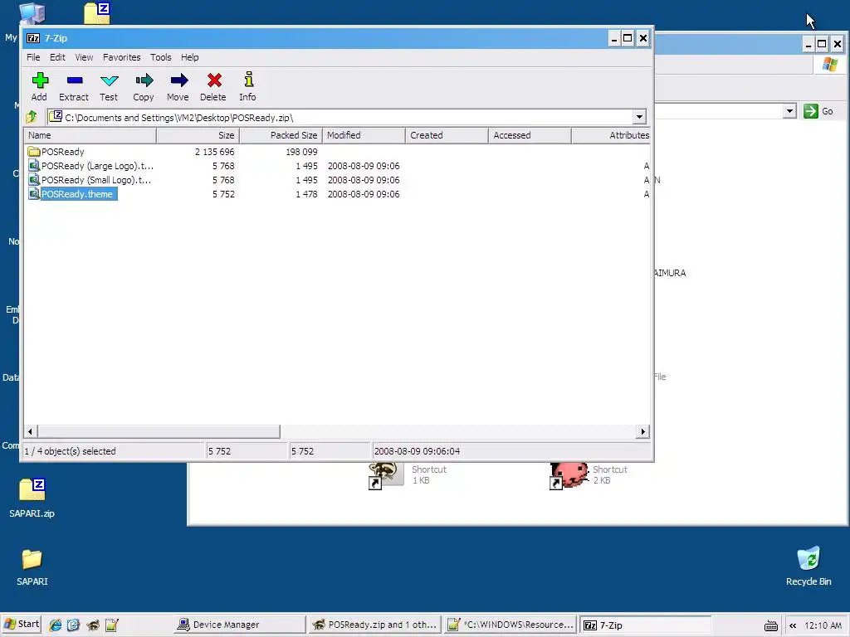Click the raccoon quick launch icon

pyautogui.click(x=93, y=625)
